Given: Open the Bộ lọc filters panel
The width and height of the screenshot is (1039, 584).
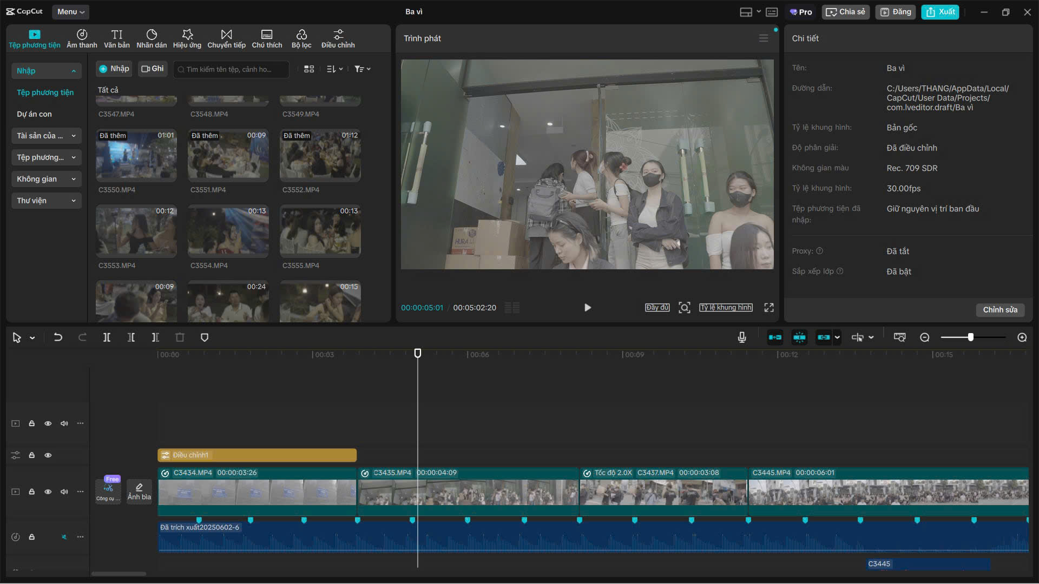Looking at the screenshot, I should [x=301, y=38].
